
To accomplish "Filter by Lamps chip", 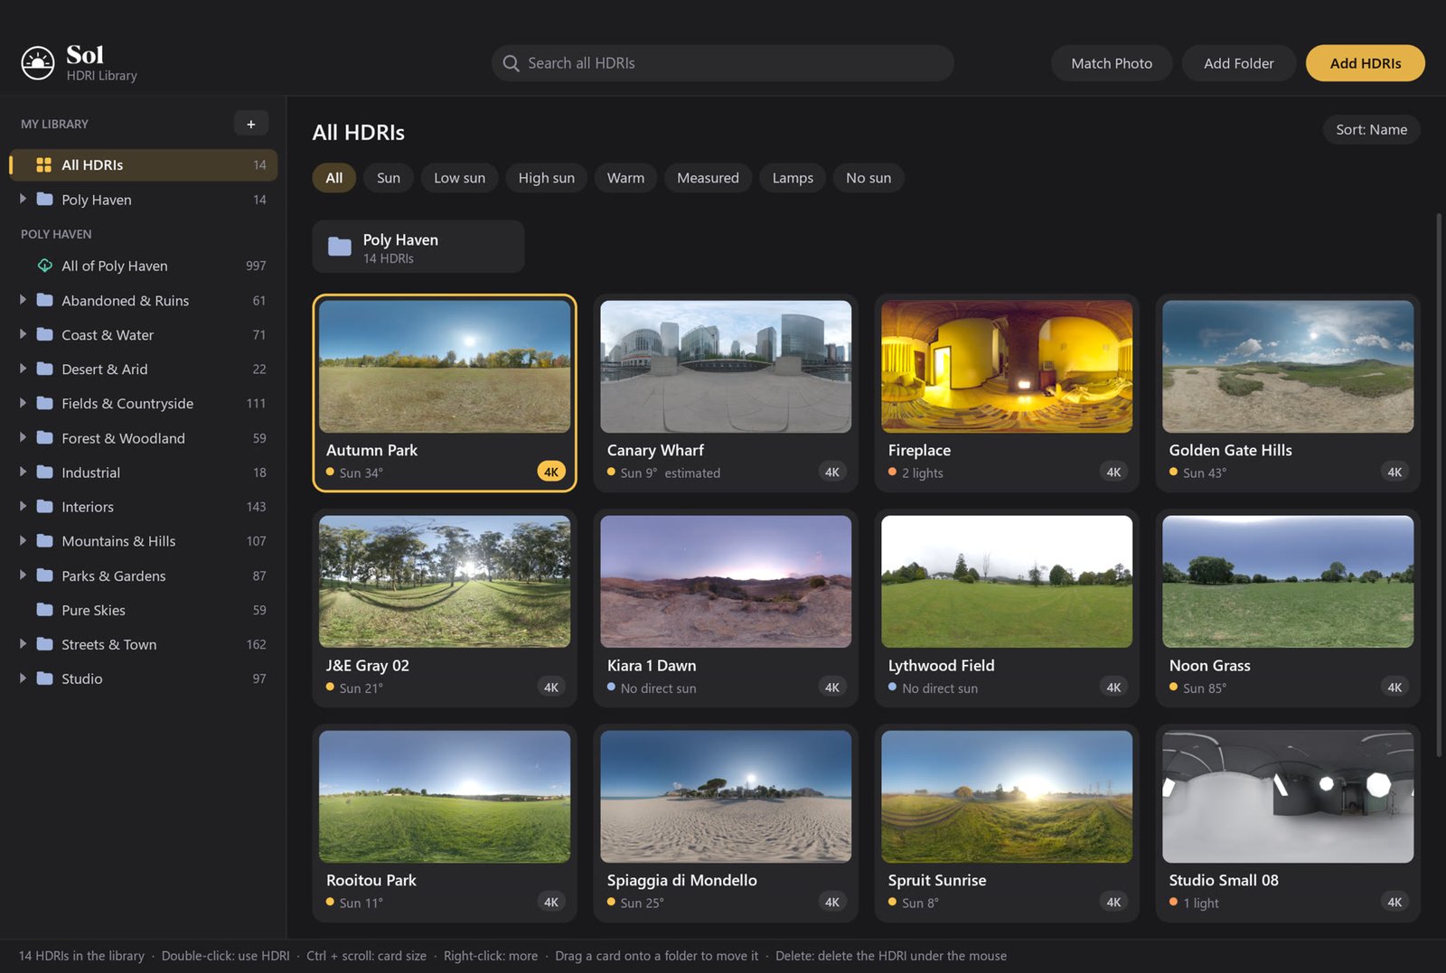I will (793, 178).
